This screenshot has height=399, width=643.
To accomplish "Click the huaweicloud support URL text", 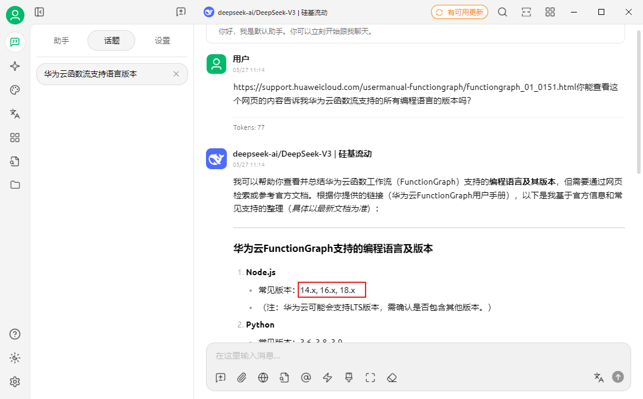I will [404, 87].
